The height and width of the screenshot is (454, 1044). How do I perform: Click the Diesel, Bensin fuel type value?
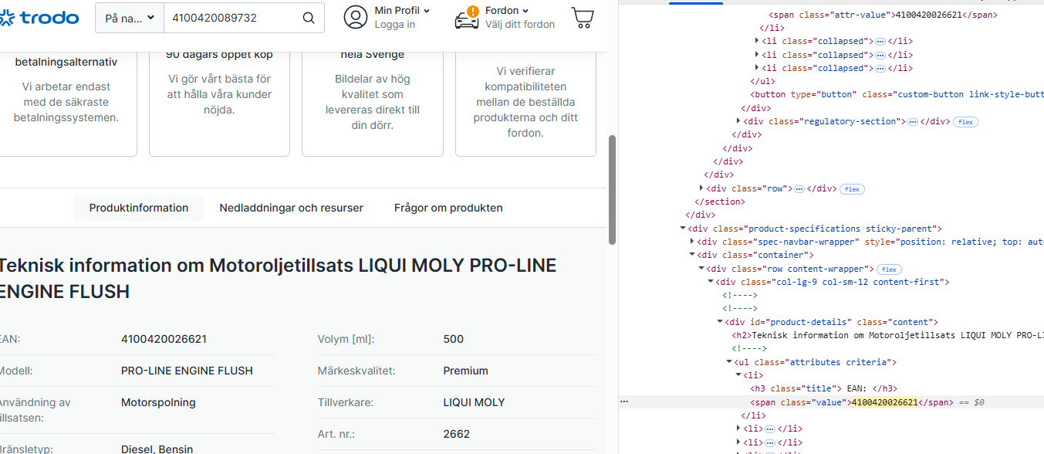point(157,449)
